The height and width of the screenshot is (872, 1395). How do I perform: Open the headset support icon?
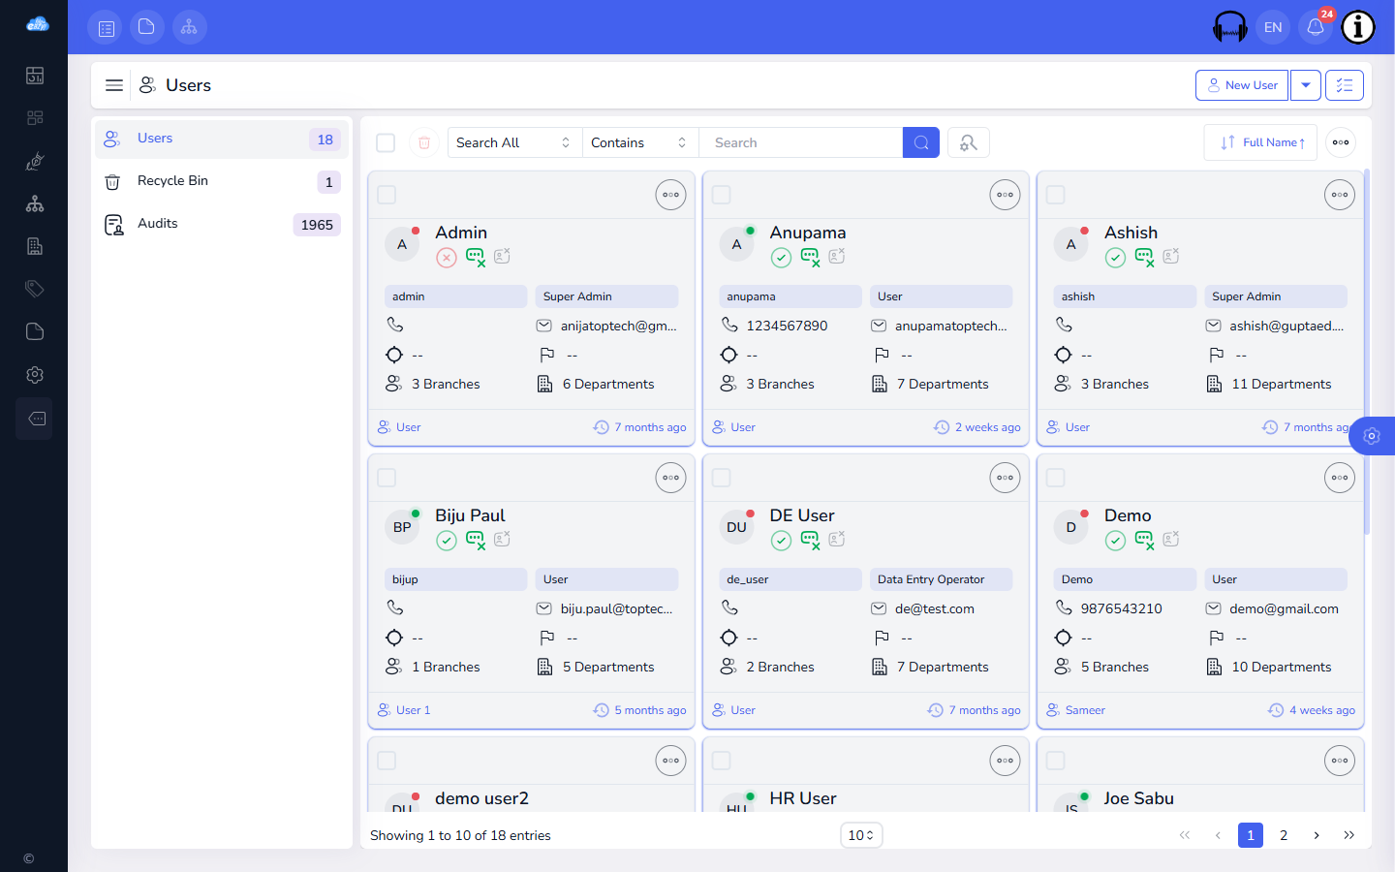point(1230,27)
